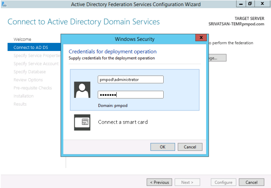Focus the password field
The height and width of the screenshot is (188, 271).
click(131, 95)
